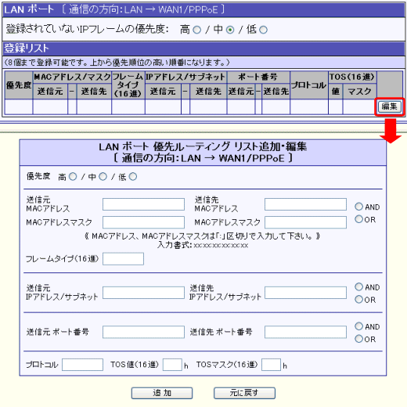The height and width of the screenshot is (407, 407).
Task: Select 中 priority for unregistered IP frames
Action: click(x=230, y=30)
